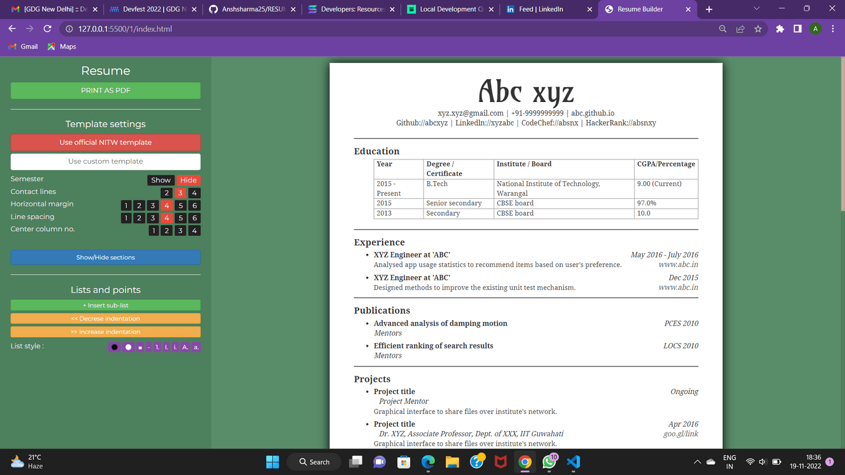
Task: Click 'National Institute of Technology, Warangal' cell
Action: (x=564, y=188)
